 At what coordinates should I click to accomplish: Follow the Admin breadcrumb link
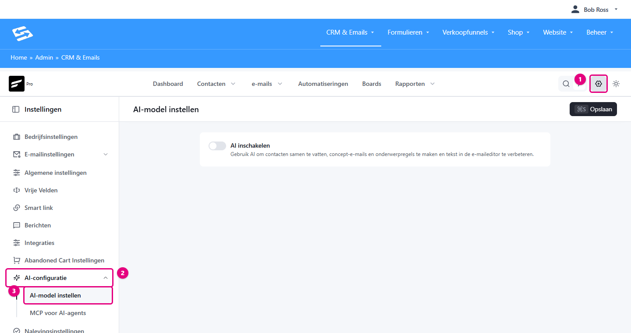(44, 57)
